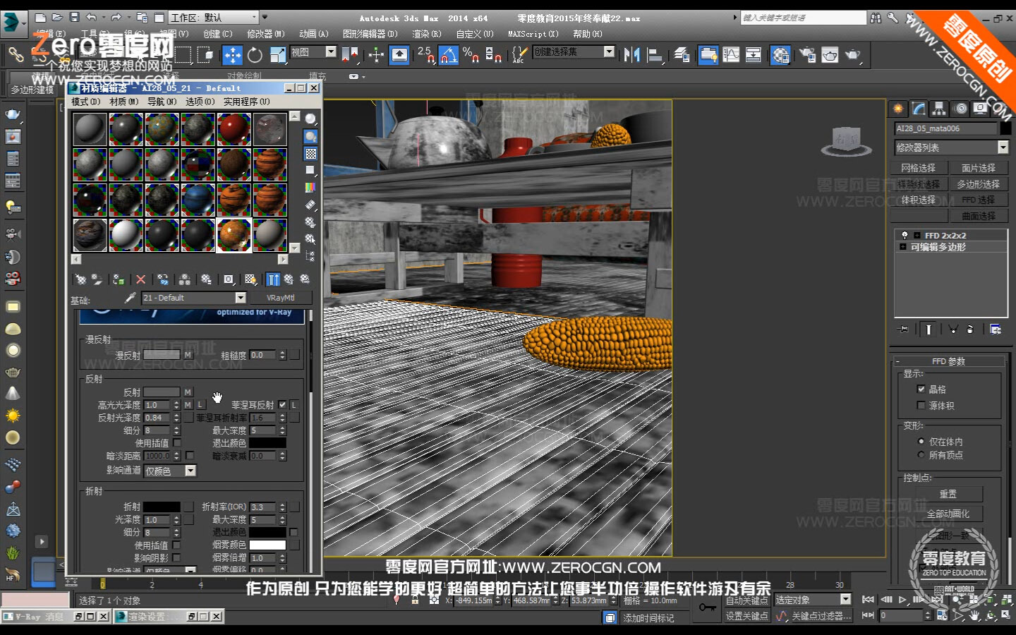Open the Material Editor Modes menu
This screenshot has width=1016, height=635.
point(85,102)
